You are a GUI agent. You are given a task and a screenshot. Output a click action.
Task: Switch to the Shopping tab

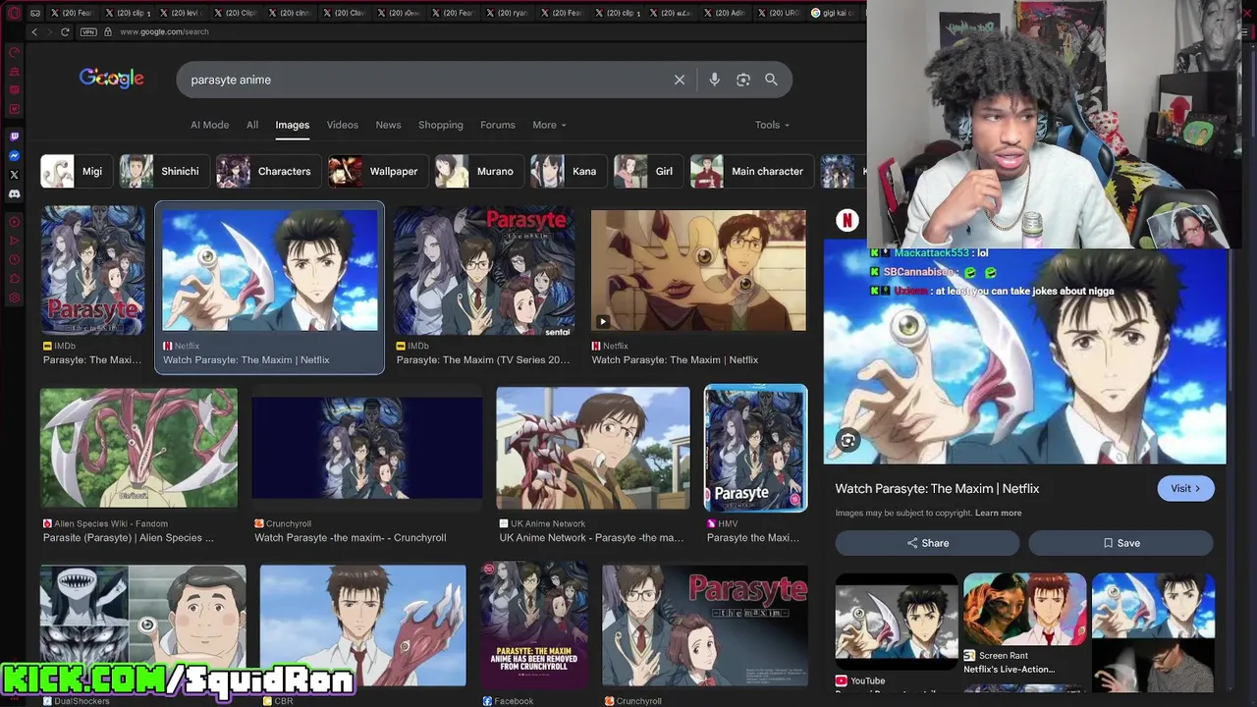(x=440, y=125)
